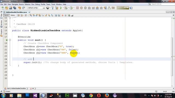Click the memory usage bar
This screenshot has height=98, width=175.
[x=123, y=8]
